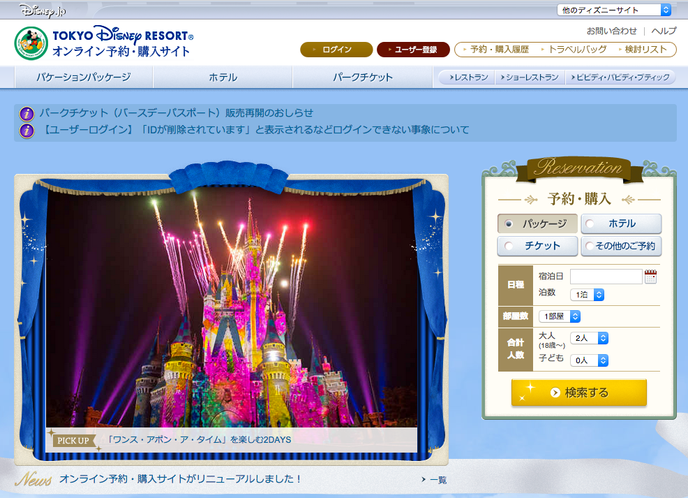
Task: Open the ホテル main navigation tab
Action: (x=223, y=78)
